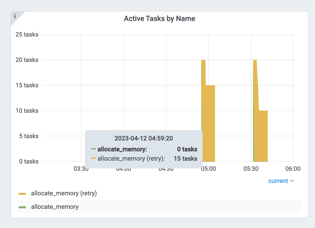315x228 pixels.
Task: Open the current value selector dropdown
Action: pos(281,181)
